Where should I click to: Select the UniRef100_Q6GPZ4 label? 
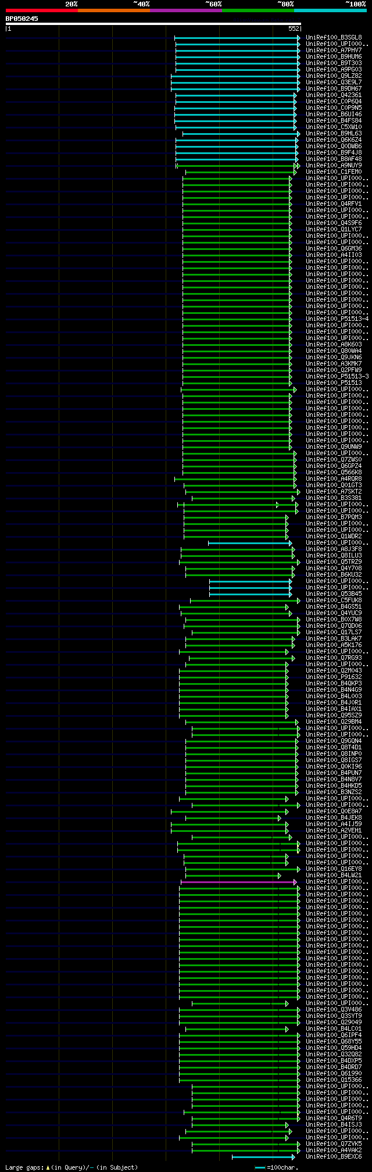tap(334, 466)
